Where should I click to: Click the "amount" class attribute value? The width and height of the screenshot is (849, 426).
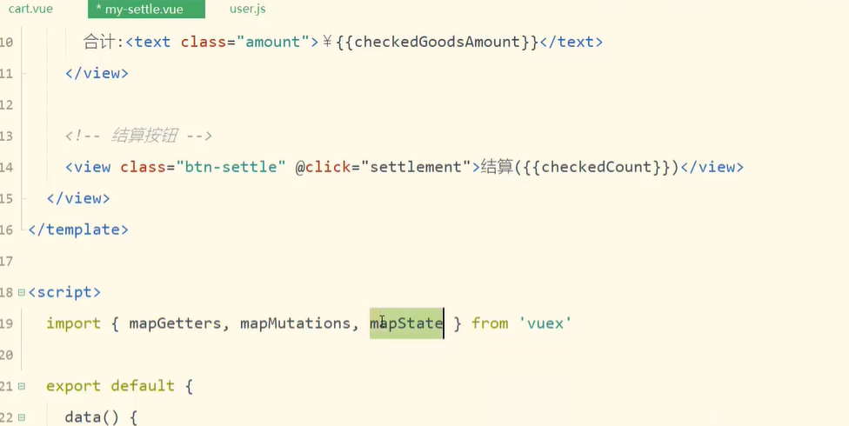pos(272,42)
